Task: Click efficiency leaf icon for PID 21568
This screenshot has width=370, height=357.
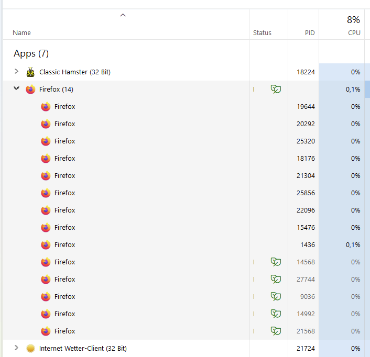Action: click(276, 331)
